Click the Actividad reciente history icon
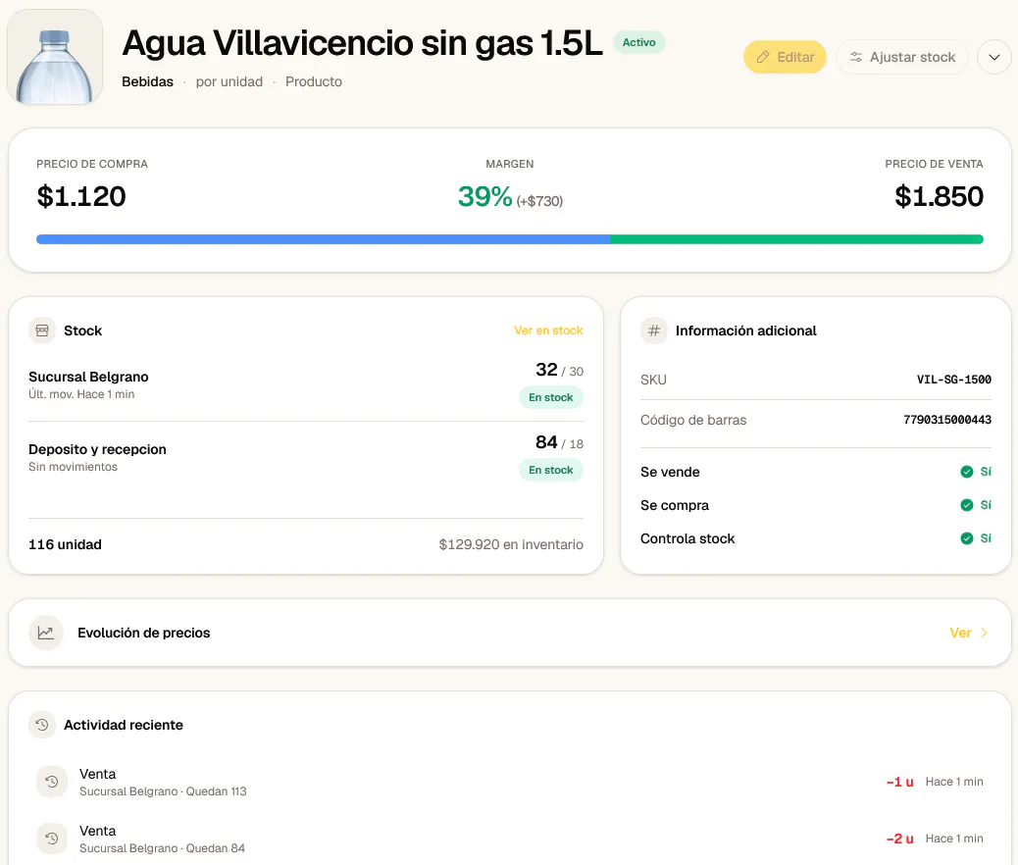The width and height of the screenshot is (1018, 865). pos(42,725)
